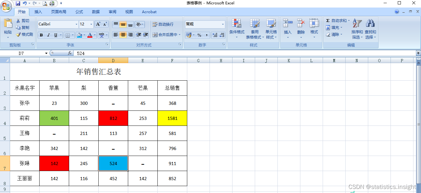The width and height of the screenshot is (421, 193).
Task: Switch to the 插入 tab
Action: [38, 12]
